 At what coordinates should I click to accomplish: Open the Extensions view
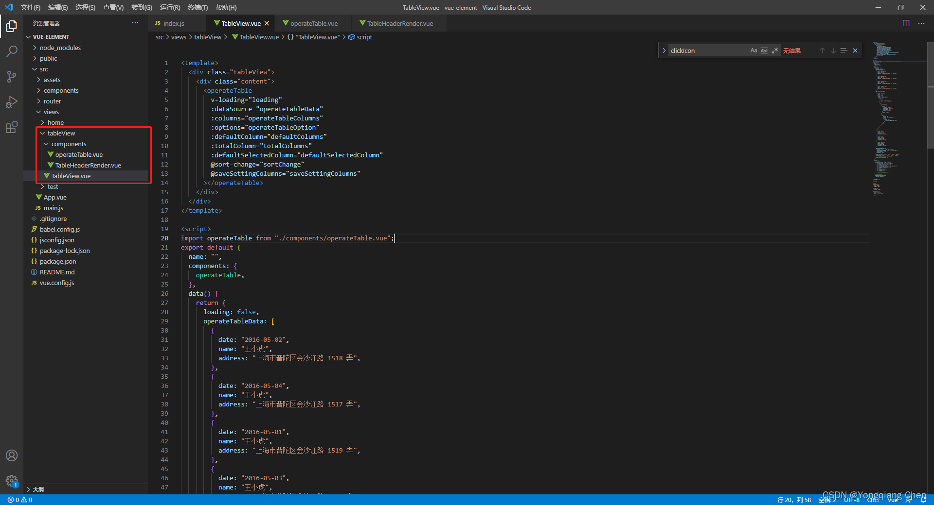click(x=12, y=127)
